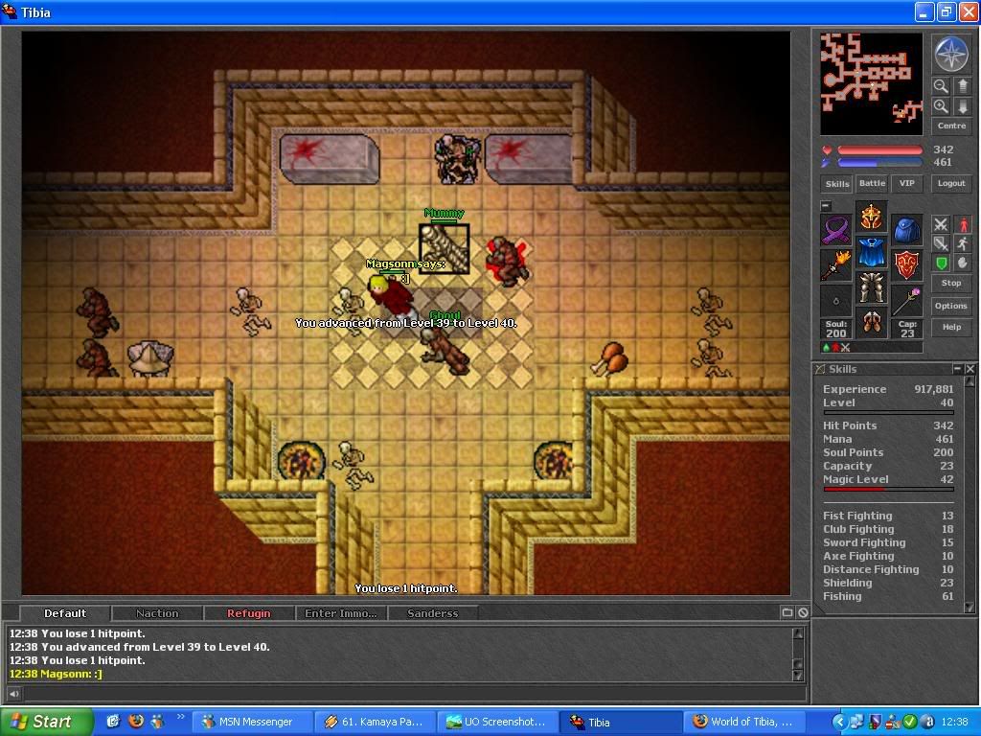Select the star-tipped wand ammo slot
The width and height of the screenshot is (981, 736).
906,300
